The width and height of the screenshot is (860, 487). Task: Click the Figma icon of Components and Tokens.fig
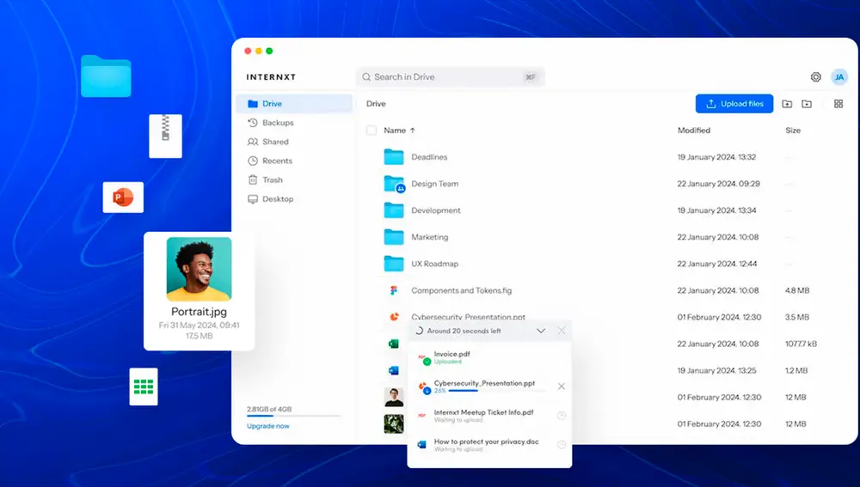[x=394, y=290]
